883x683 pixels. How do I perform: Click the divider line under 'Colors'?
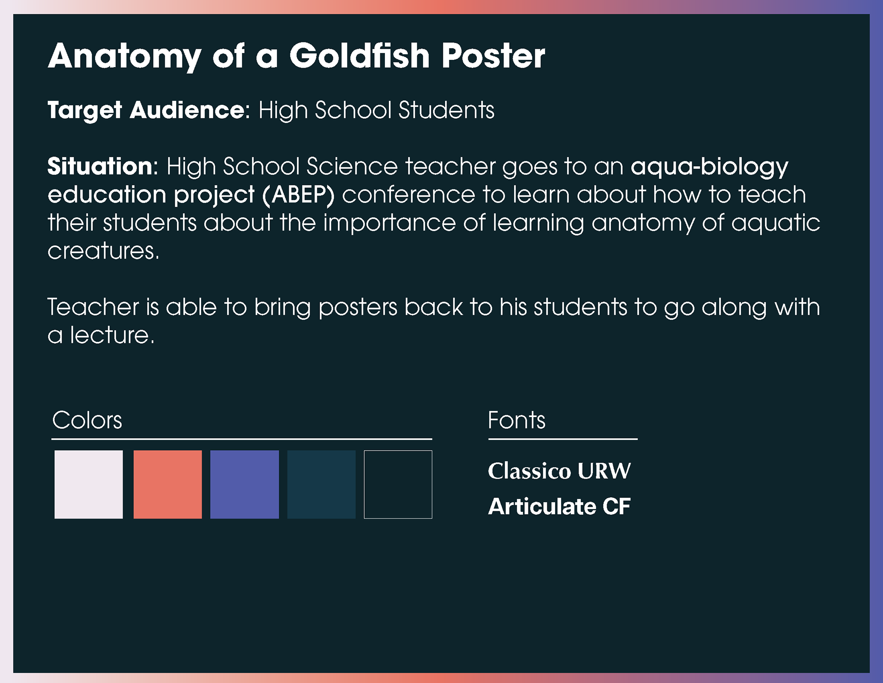point(241,439)
